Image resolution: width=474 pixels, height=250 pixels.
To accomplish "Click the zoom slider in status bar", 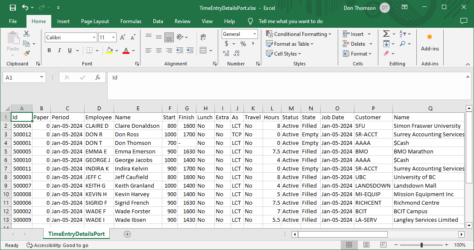I will [421, 245].
